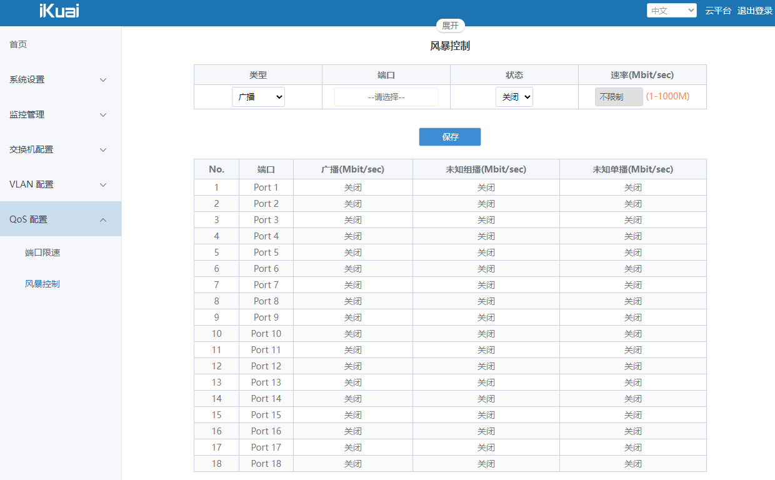Click the Port 9 cell

pos(266,317)
